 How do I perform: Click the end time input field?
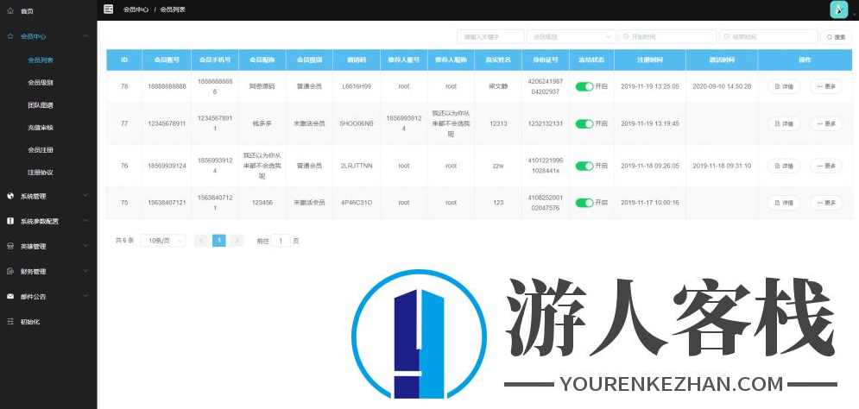point(768,37)
